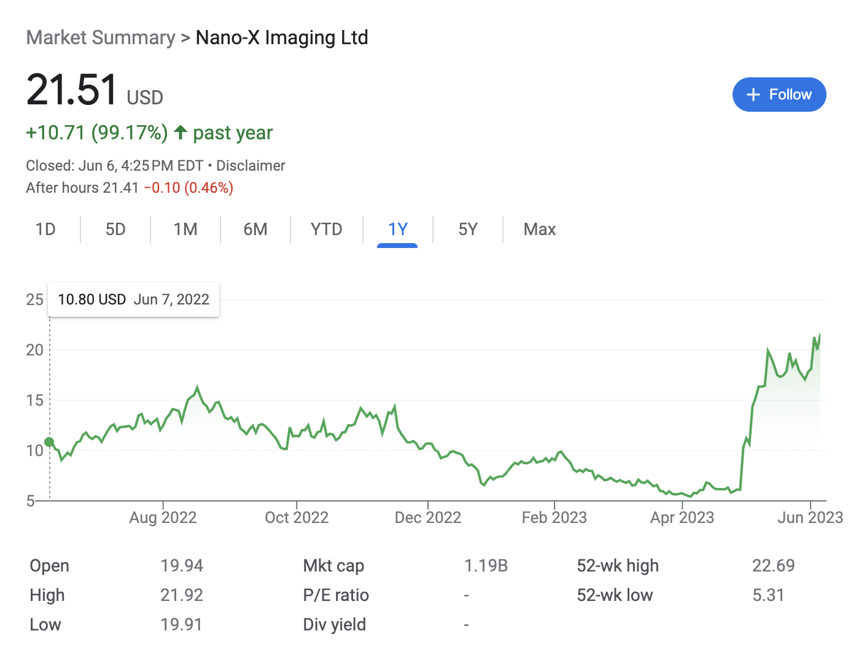The width and height of the screenshot is (856, 647).
Task: Select the Max range tab
Action: click(x=540, y=230)
